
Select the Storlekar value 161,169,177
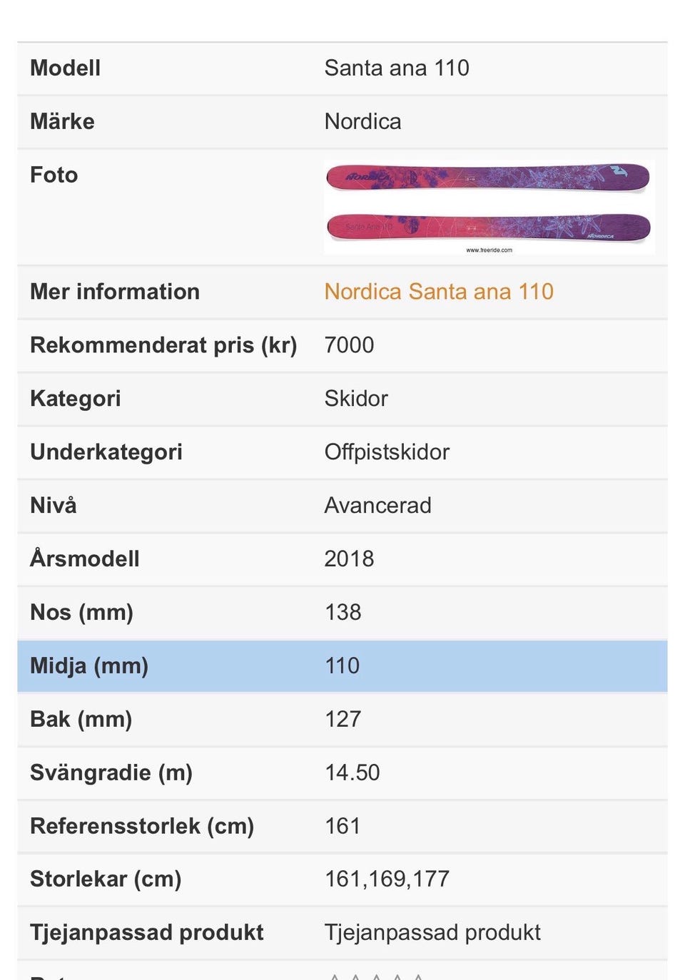(387, 879)
